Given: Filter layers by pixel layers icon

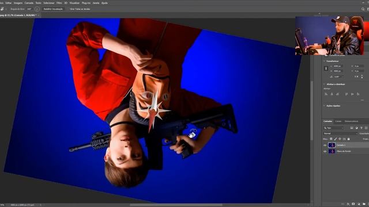Looking at the screenshot, I should pos(352,128).
